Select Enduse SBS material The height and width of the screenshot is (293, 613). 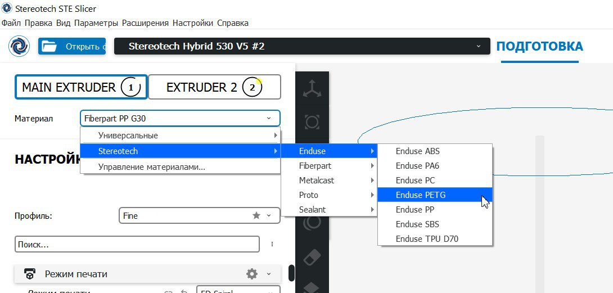(x=435, y=224)
